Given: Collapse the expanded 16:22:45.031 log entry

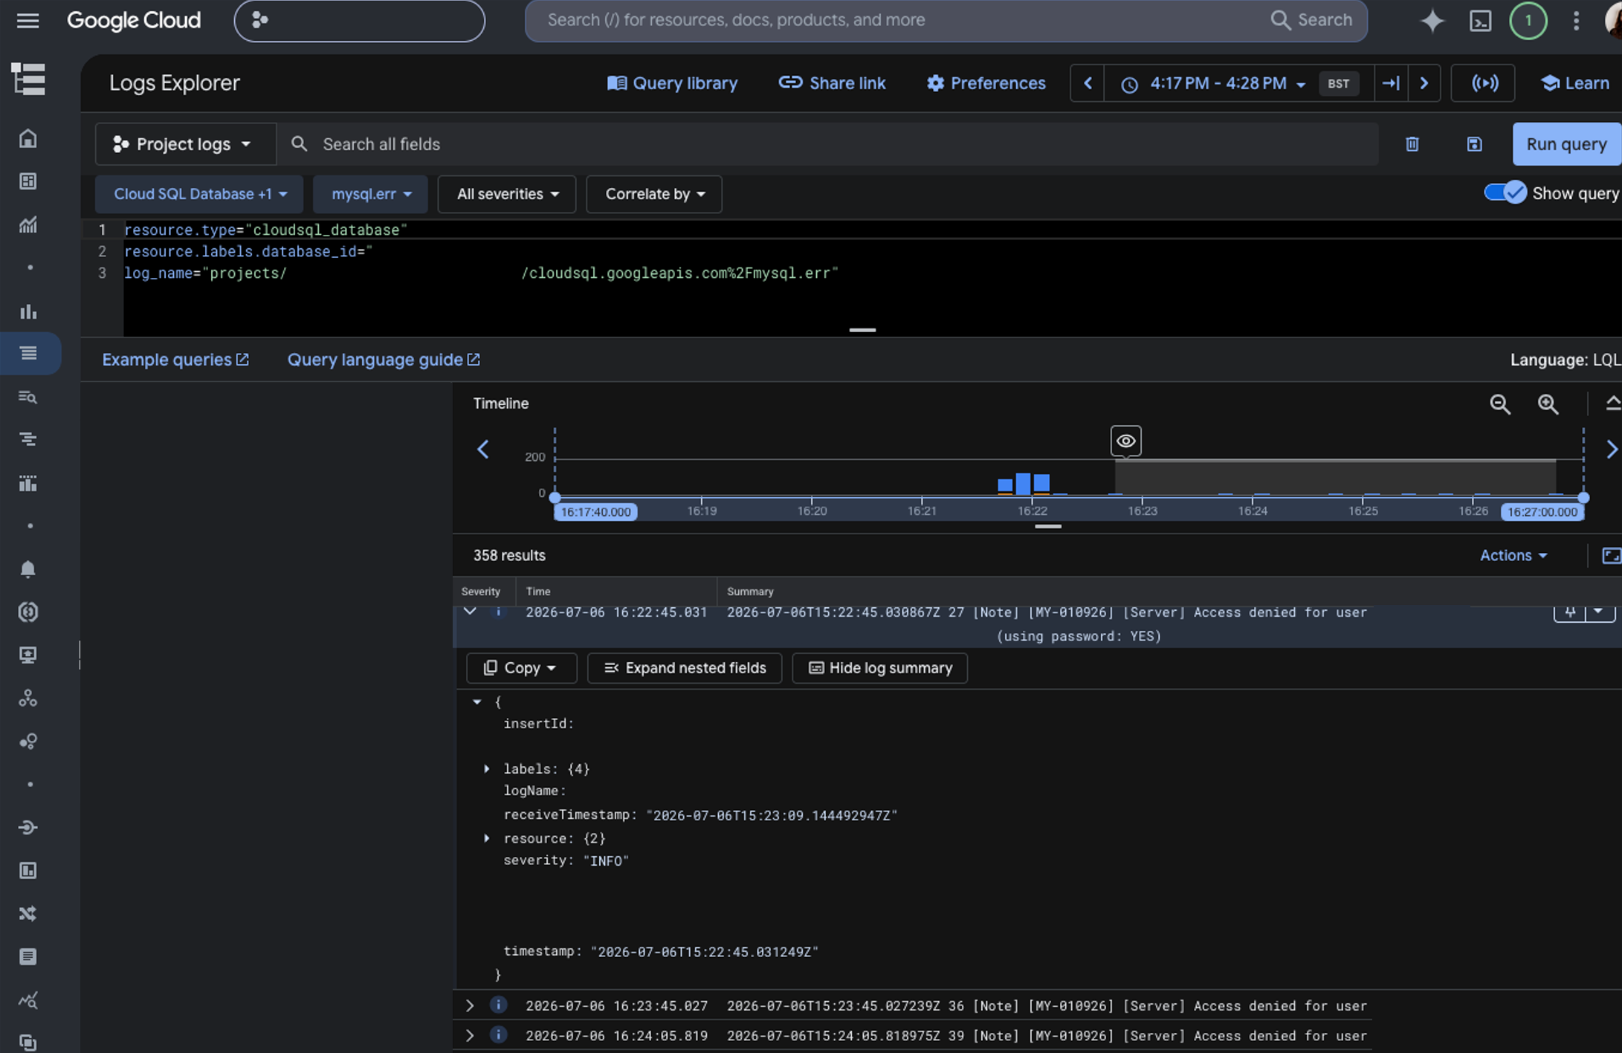Looking at the screenshot, I should (x=470, y=612).
